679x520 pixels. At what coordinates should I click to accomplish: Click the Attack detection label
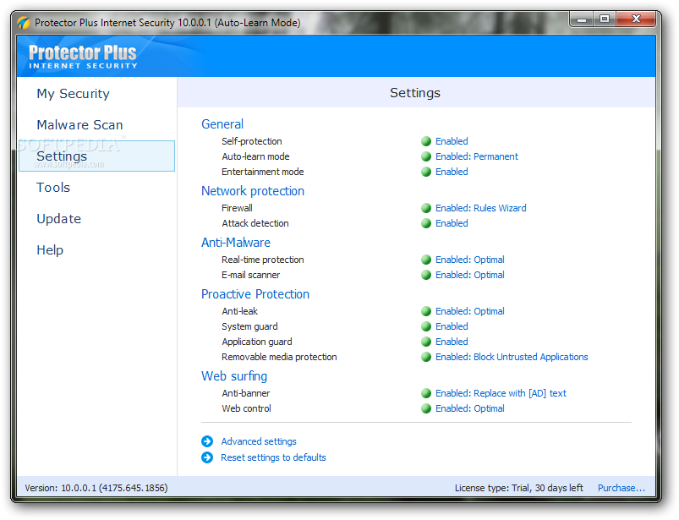[255, 223]
